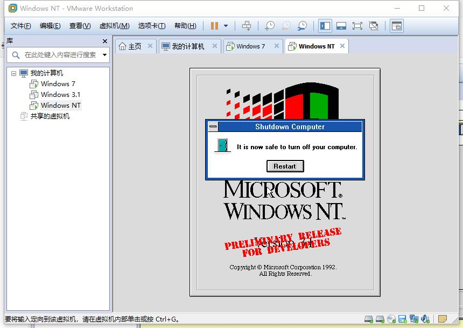Close the 主页 tab
The height and width of the screenshot is (328, 463).
(x=150, y=46)
